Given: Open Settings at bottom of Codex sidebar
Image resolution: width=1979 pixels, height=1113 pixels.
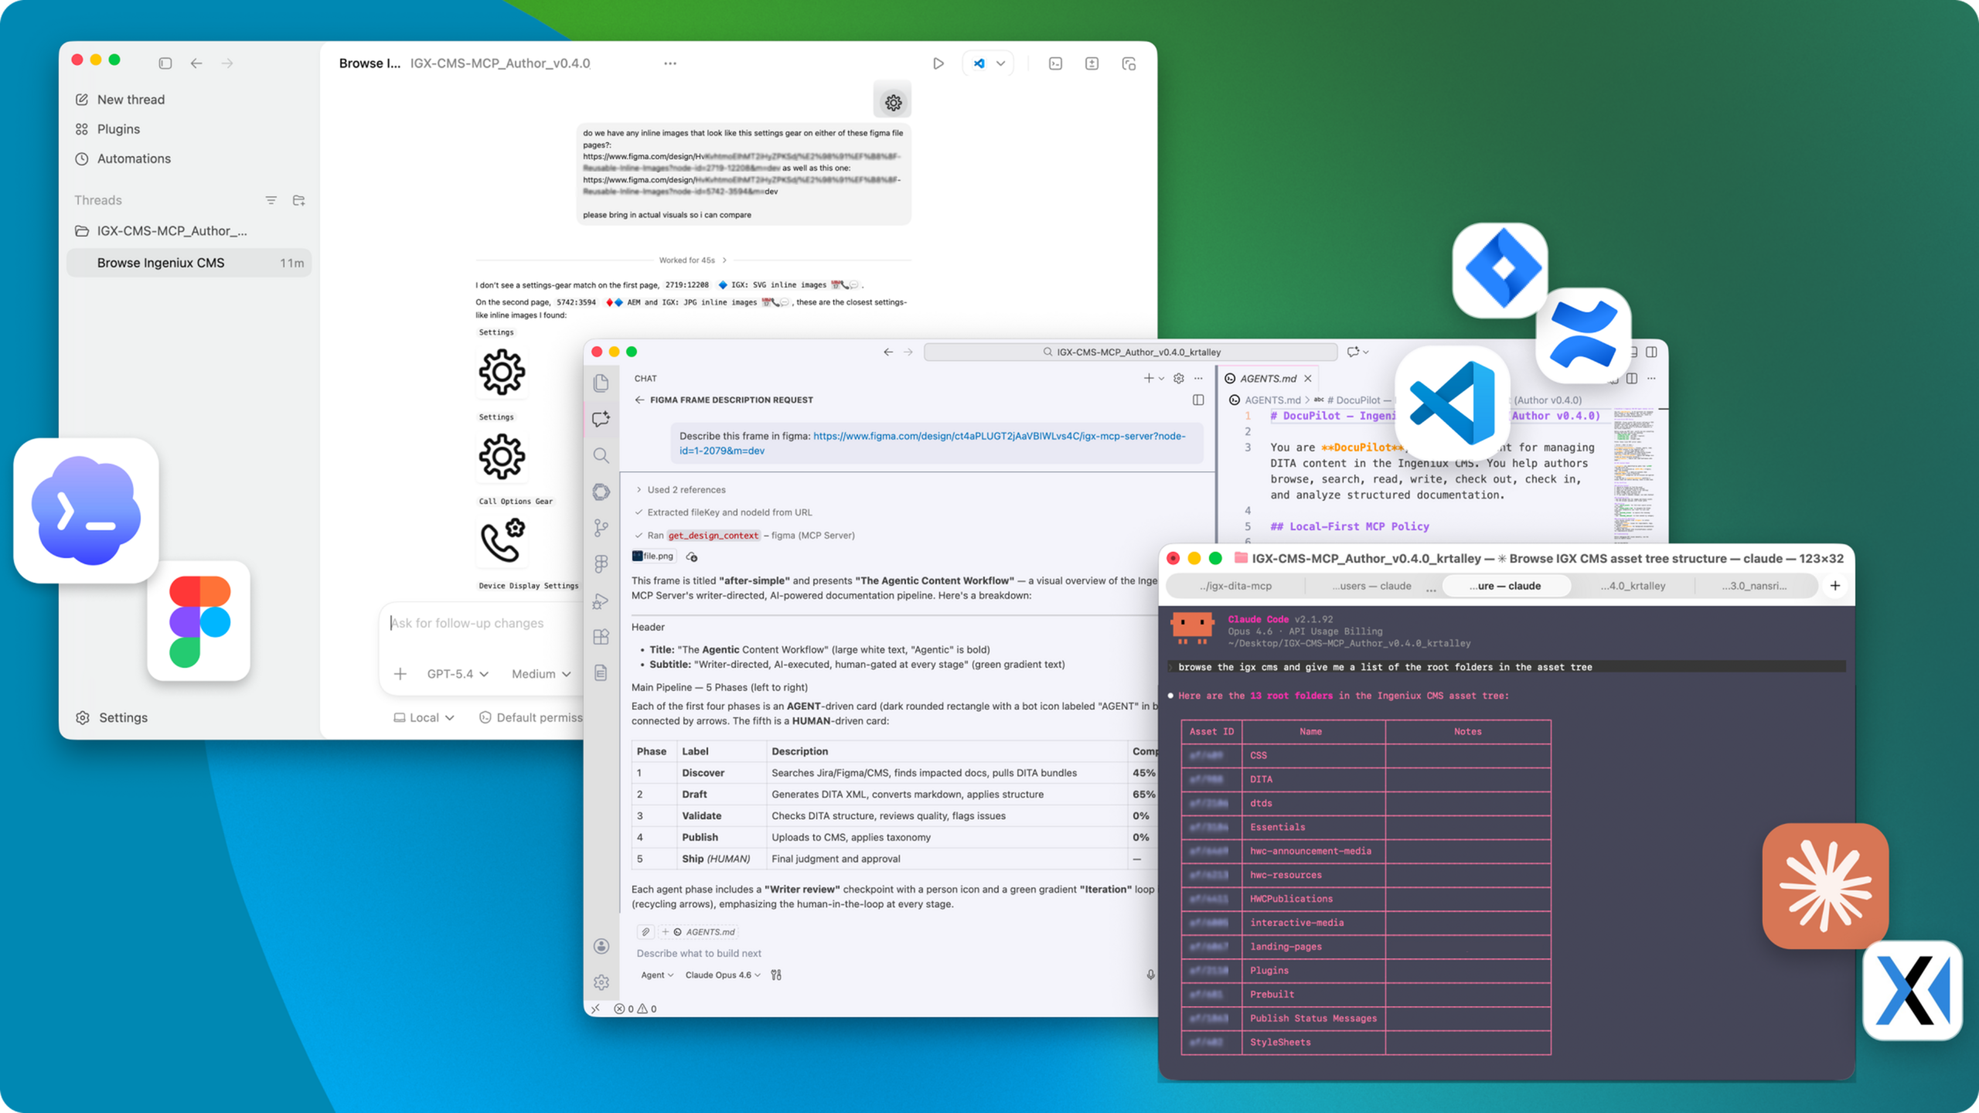Looking at the screenshot, I should pos(112,717).
